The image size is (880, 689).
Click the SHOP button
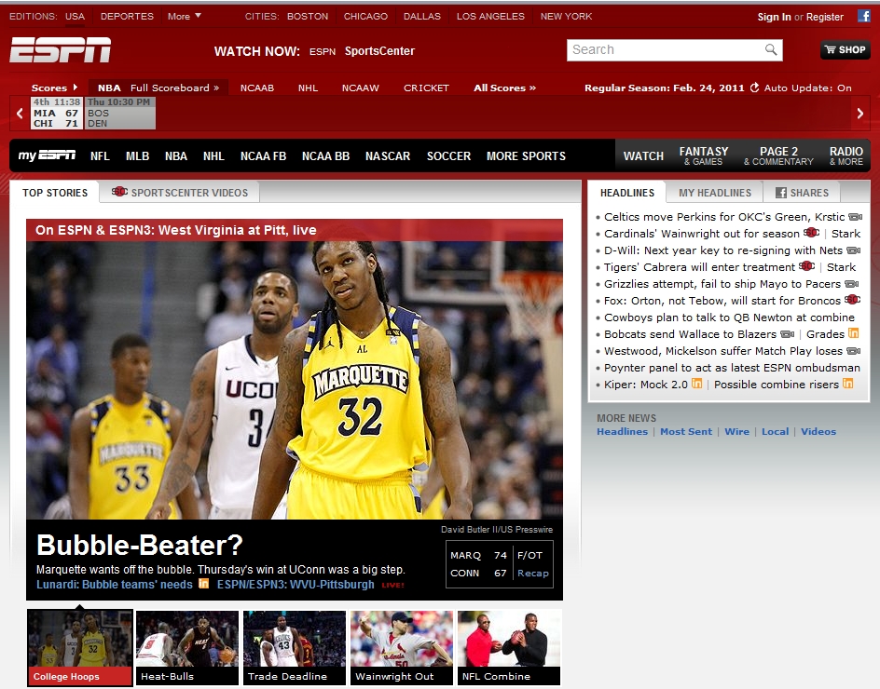click(846, 50)
